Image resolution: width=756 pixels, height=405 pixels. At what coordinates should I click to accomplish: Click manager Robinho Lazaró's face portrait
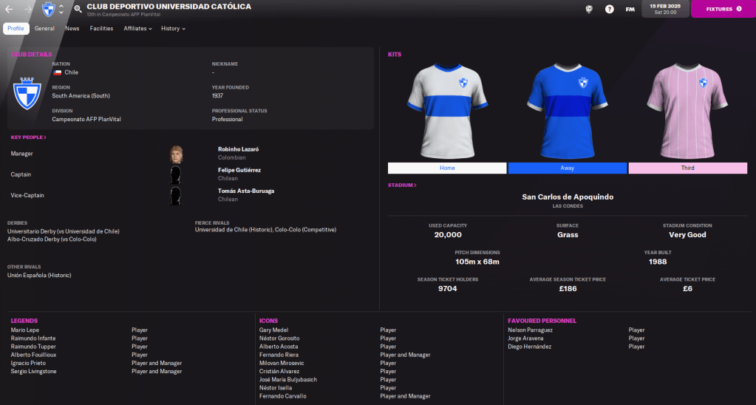176,153
